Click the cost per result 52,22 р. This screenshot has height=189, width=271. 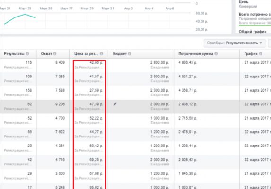tap(96, 118)
